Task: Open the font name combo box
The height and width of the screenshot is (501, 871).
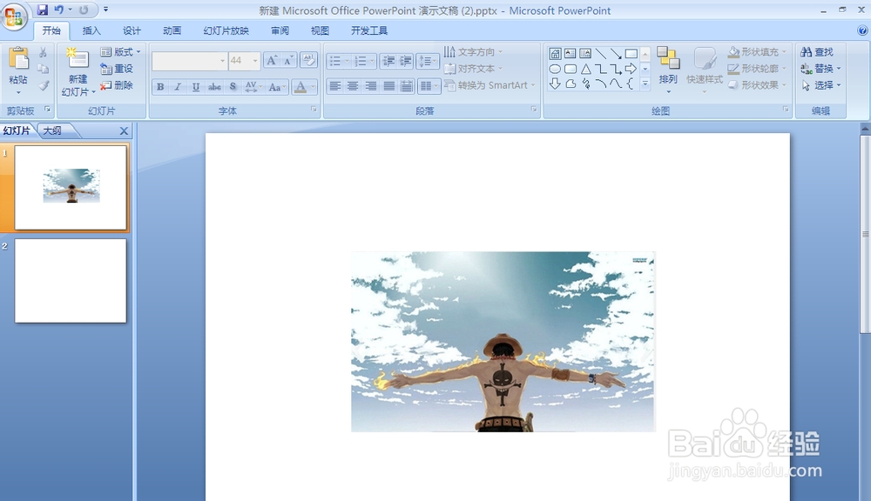Action: tap(189, 61)
